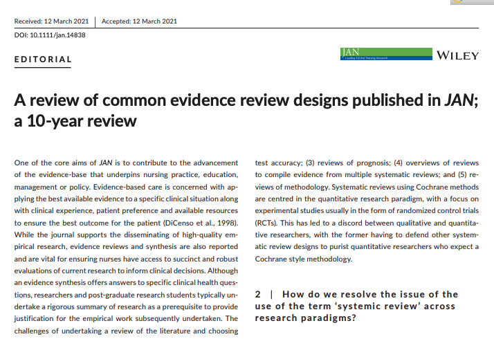The height and width of the screenshot is (339, 494).
Task: Click the 'Received: 12 March 2021' text
Action: pyautogui.click(x=51, y=21)
